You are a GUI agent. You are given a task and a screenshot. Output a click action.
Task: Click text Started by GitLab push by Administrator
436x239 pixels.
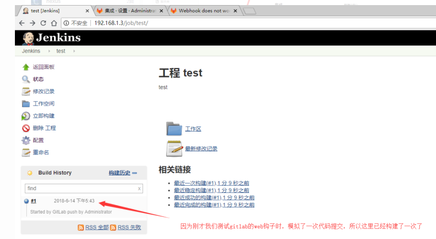[x=71, y=212]
